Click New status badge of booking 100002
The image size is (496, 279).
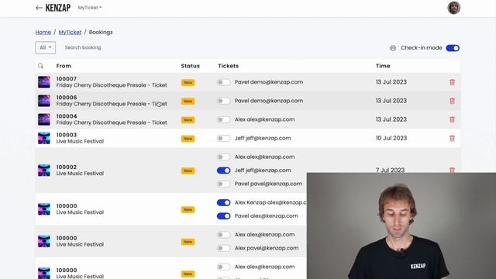pyautogui.click(x=188, y=170)
